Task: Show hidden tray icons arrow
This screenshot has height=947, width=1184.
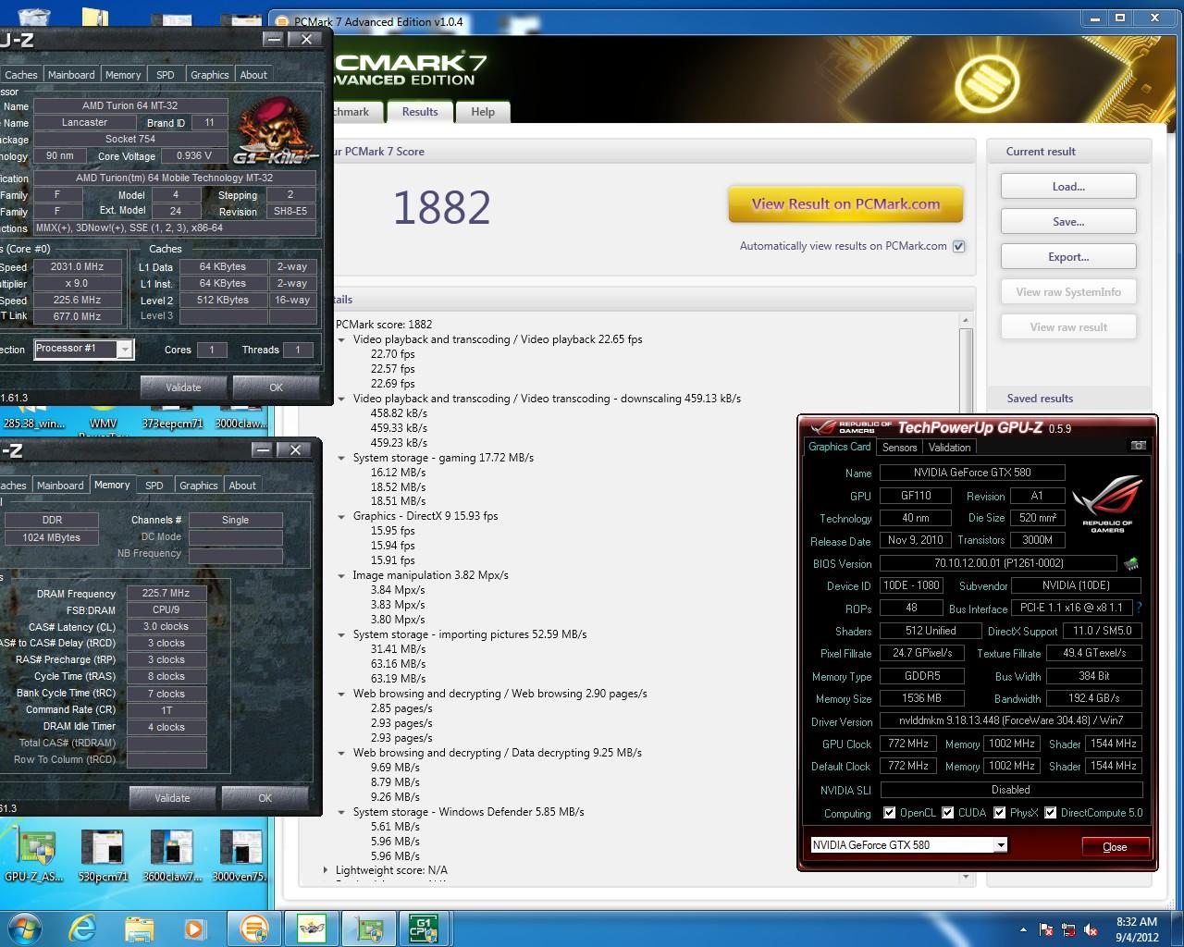Action: (1023, 929)
